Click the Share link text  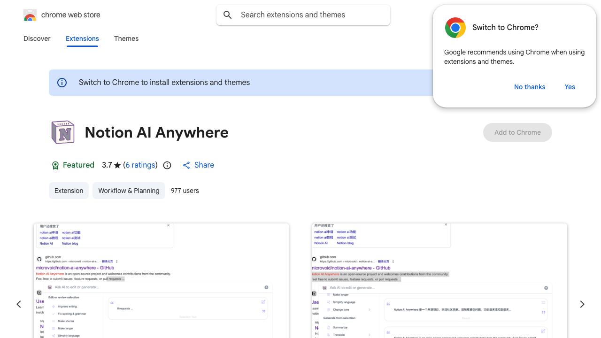(x=204, y=165)
